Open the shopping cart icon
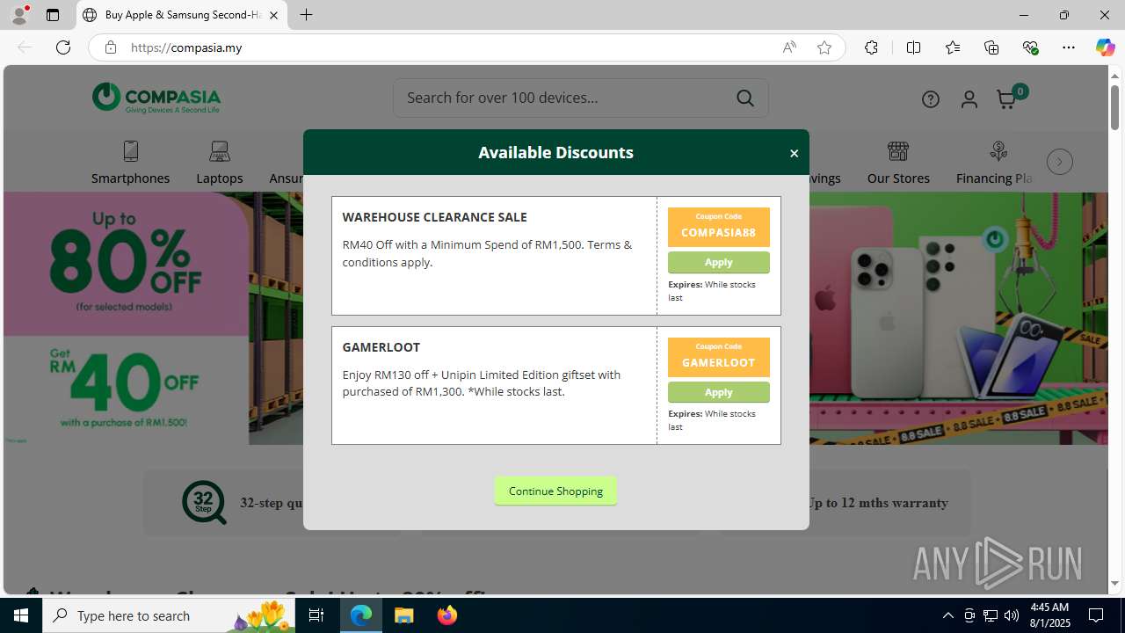Viewport: 1125px width, 633px height. (1007, 99)
